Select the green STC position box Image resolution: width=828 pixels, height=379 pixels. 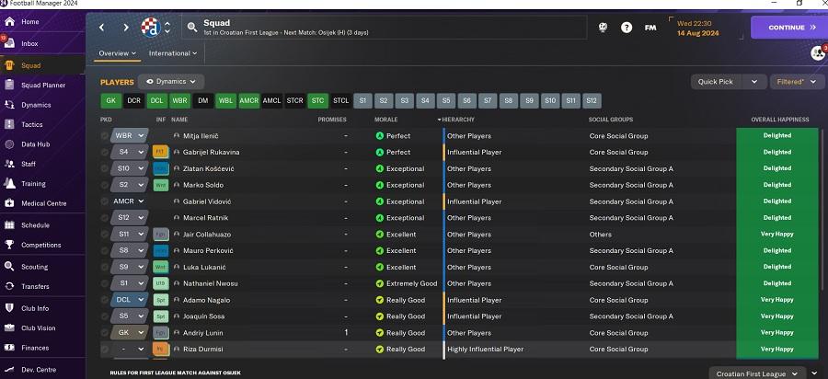pyautogui.click(x=318, y=100)
